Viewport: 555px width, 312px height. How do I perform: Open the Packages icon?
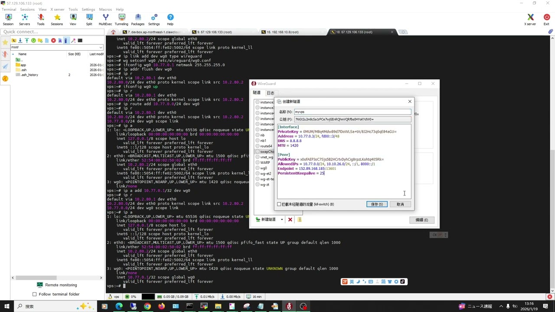tap(138, 19)
